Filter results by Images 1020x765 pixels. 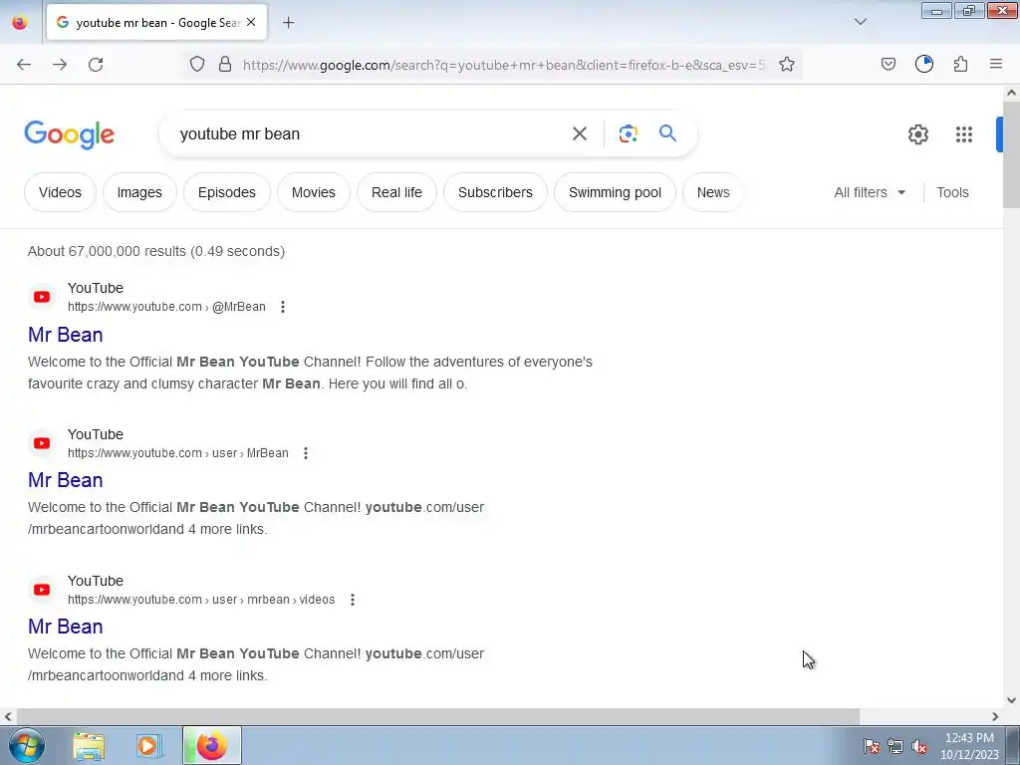pyautogui.click(x=139, y=192)
